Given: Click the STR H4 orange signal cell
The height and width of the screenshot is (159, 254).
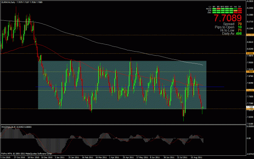Looking at the screenshot, I should 235,11.
